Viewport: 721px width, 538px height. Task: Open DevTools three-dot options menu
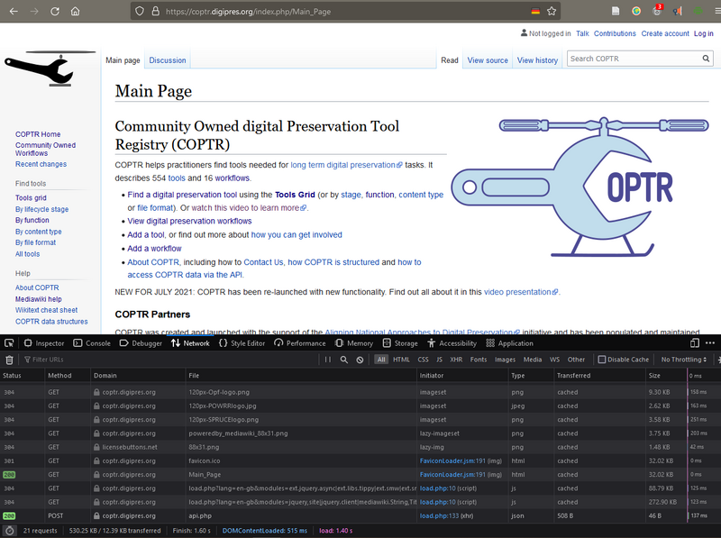tap(710, 343)
